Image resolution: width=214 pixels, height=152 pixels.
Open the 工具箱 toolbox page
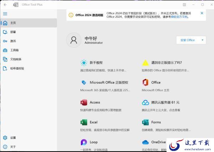click(29, 50)
